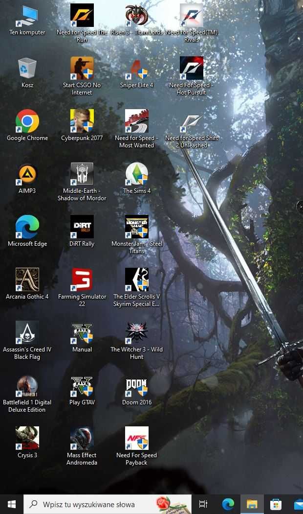Select Start CSGO No Internet shortcut
The height and width of the screenshot is (514, 303).
(82, 68)
